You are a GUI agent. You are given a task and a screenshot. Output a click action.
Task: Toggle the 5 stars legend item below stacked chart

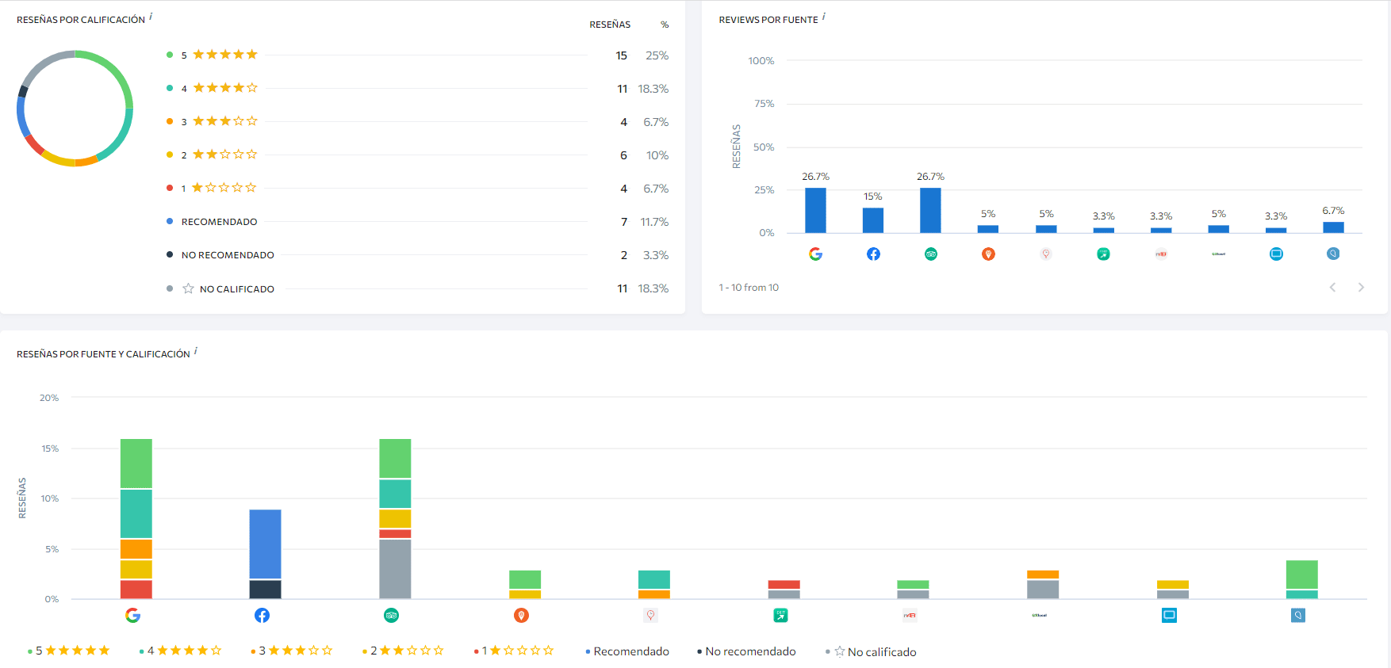(69, 651)
